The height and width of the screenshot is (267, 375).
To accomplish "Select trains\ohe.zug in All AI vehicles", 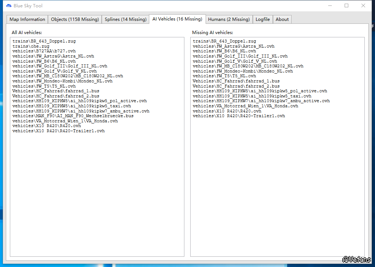I will tap(31, 46).
